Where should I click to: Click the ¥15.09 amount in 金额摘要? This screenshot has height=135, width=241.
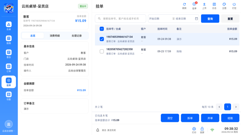[81, 90]
